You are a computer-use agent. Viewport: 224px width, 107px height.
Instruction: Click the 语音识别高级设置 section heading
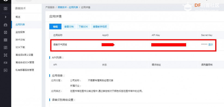pos(64,100)
